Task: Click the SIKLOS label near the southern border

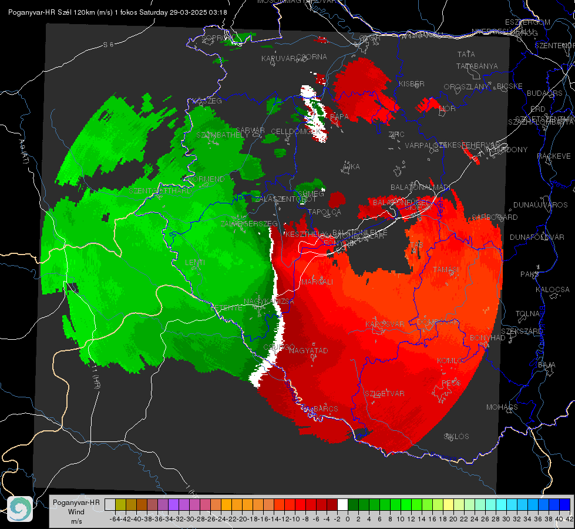Action: click(x=456, y=437)
